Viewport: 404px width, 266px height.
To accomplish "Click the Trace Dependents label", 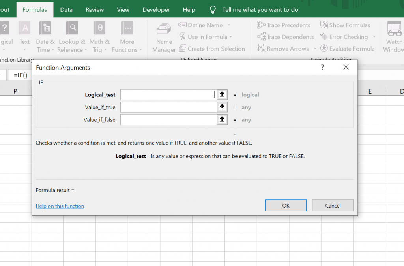I will 290,37.
